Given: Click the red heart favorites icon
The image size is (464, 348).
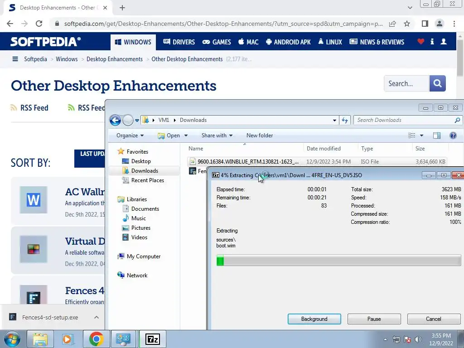Looking at the screenshot, I should [x=421, y=41].
